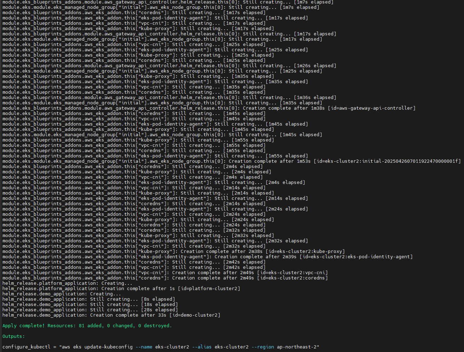The height and width of the screenshot is (352, 464).
Task: Click node_group '[1m17s elapsed]' line
Action: tap(162, 39)
